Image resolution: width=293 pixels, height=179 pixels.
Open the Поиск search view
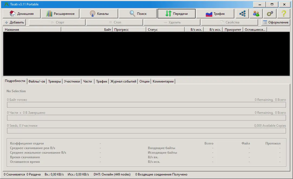click(x=138, y=13)
